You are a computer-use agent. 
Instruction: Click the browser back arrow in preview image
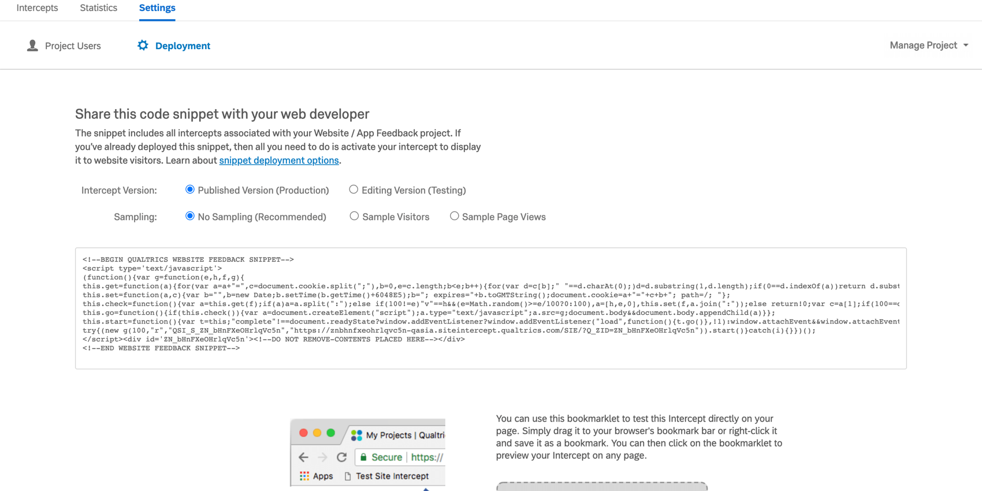(x=303, y=457)
